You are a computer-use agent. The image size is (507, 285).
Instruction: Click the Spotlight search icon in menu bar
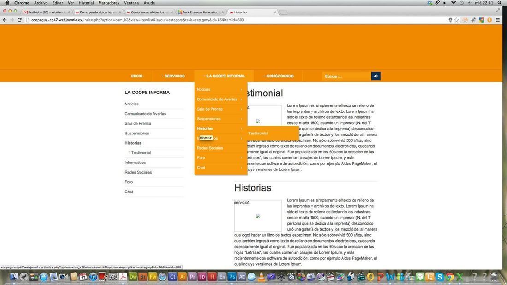click(500, 3)
